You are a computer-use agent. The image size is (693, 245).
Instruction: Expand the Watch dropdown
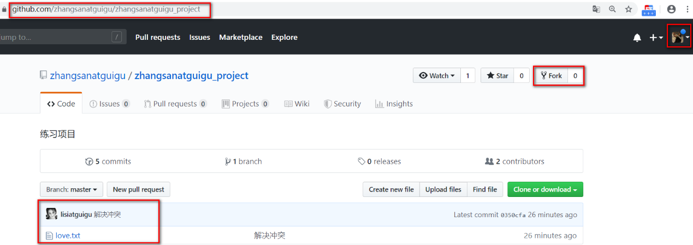click(x=437, y=76)
